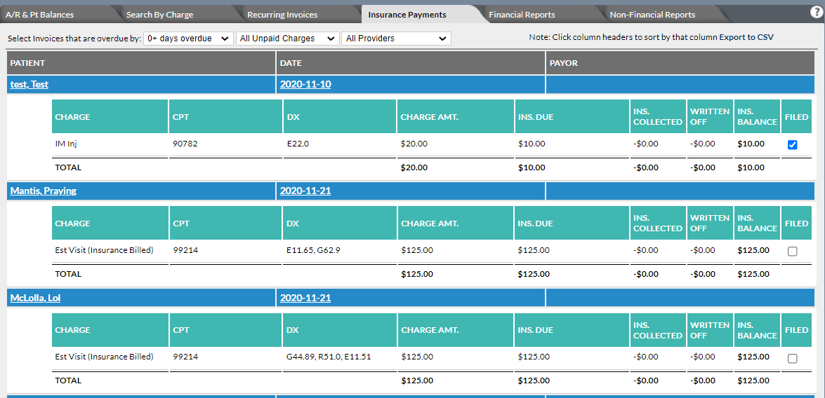Check the Filed box for Mantis, Praying charge
The height and width of the screenshot is (398, 825).
tap(793, 251)
